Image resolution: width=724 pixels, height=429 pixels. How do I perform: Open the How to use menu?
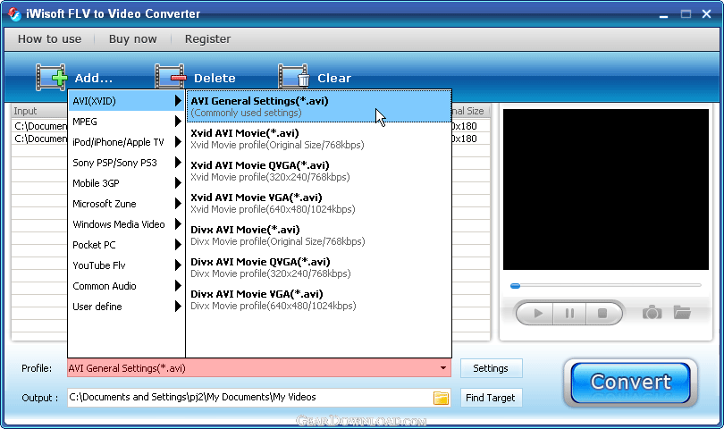(49, 39)
